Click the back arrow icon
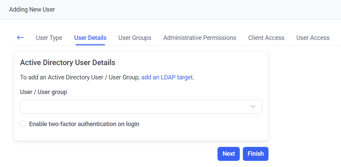The height and width of the screenshot is (167, 341). click(20, 37)
